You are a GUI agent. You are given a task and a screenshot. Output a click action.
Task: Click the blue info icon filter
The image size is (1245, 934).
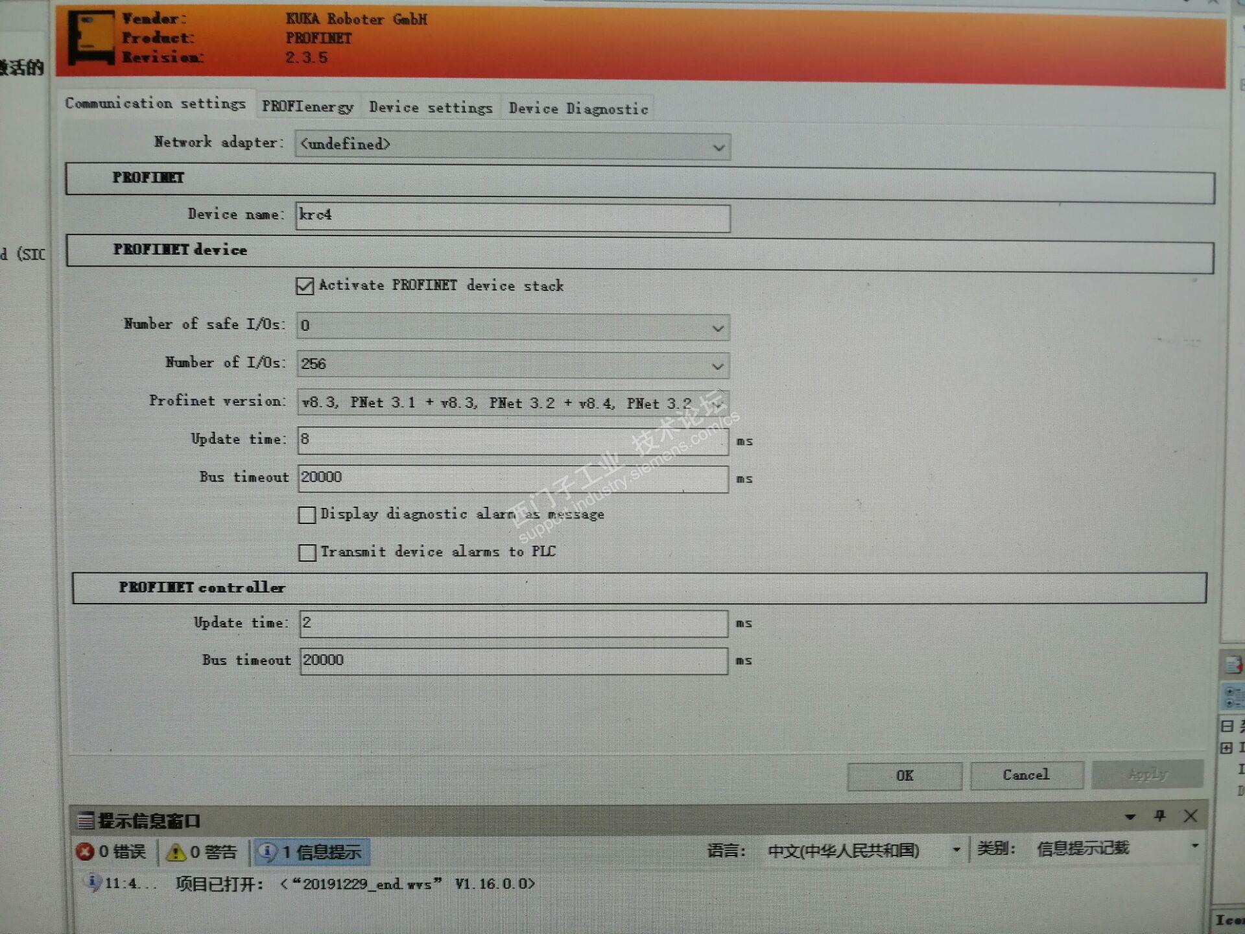(x=267, y=852)
